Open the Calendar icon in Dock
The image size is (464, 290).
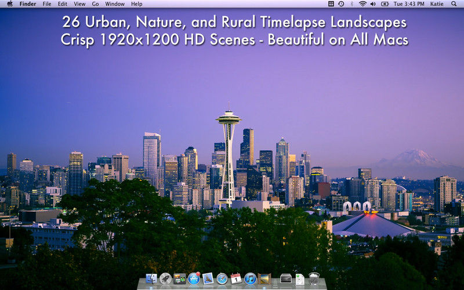click(236, 278)
